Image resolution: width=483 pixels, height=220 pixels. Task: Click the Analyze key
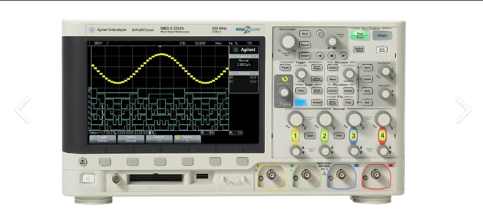(x=316, y=102)
